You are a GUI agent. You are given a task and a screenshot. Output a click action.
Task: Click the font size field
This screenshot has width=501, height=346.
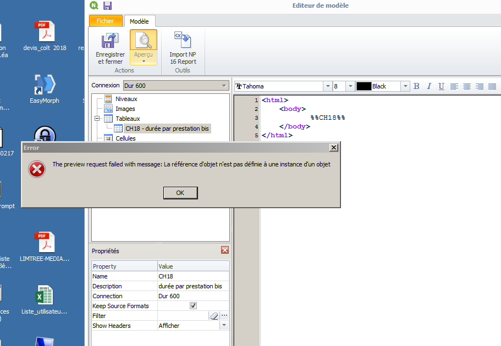[339, 86]
